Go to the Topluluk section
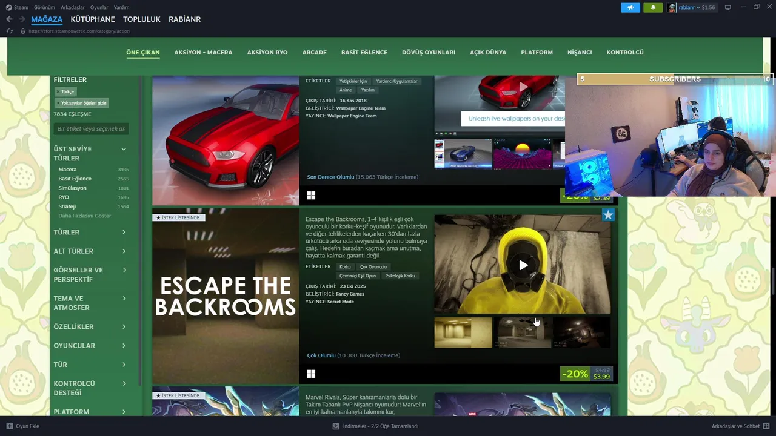The height and width of the screenshot is (436, 776). (142, 19)
